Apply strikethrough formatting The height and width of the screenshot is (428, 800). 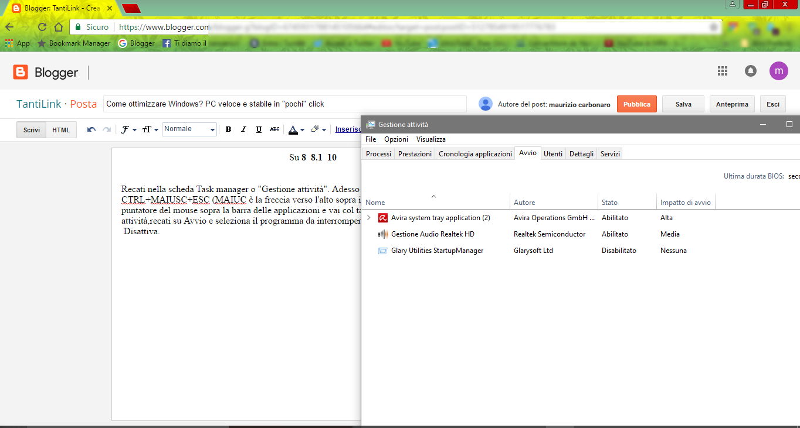coord(274,129)
